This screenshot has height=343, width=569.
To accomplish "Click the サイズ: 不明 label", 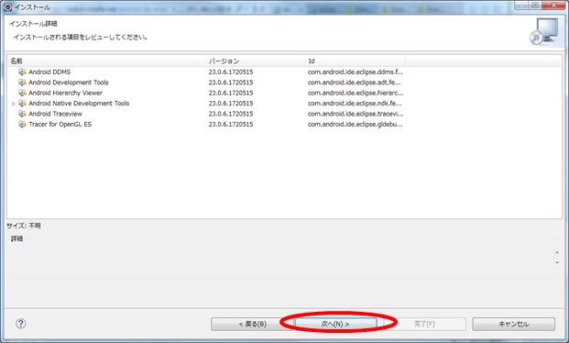I will (24, 226).
